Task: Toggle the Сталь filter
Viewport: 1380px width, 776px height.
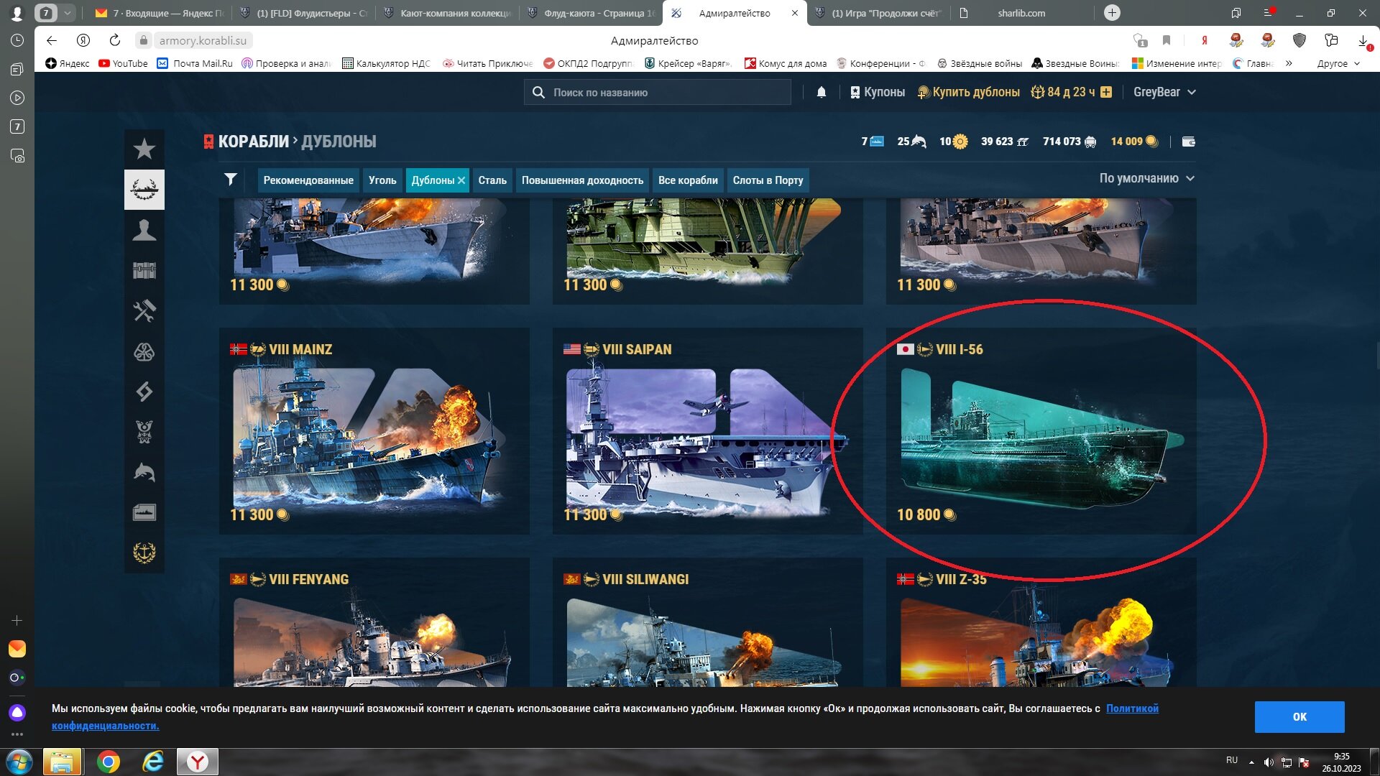Action: [x=492, y=180]
